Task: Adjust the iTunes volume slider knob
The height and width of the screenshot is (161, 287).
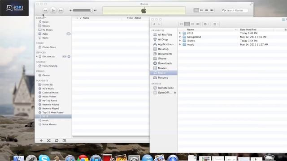Action: click(91, 10)
